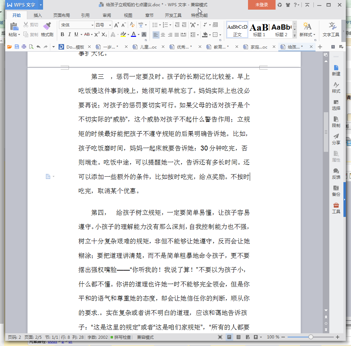The width and height of the screenshot is (351, 346).
Task: Click the Format Painter brush icon
Action: point(47,26)
